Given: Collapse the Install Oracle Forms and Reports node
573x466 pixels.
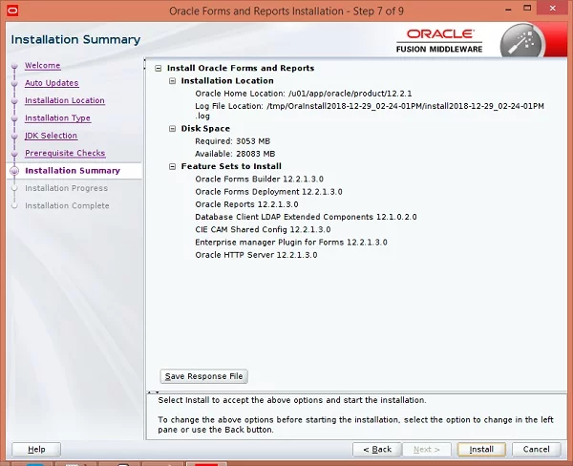Looking at the screenshot, I should coord(159,69).
